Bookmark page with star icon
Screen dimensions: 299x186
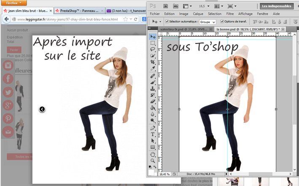[125, 19]
